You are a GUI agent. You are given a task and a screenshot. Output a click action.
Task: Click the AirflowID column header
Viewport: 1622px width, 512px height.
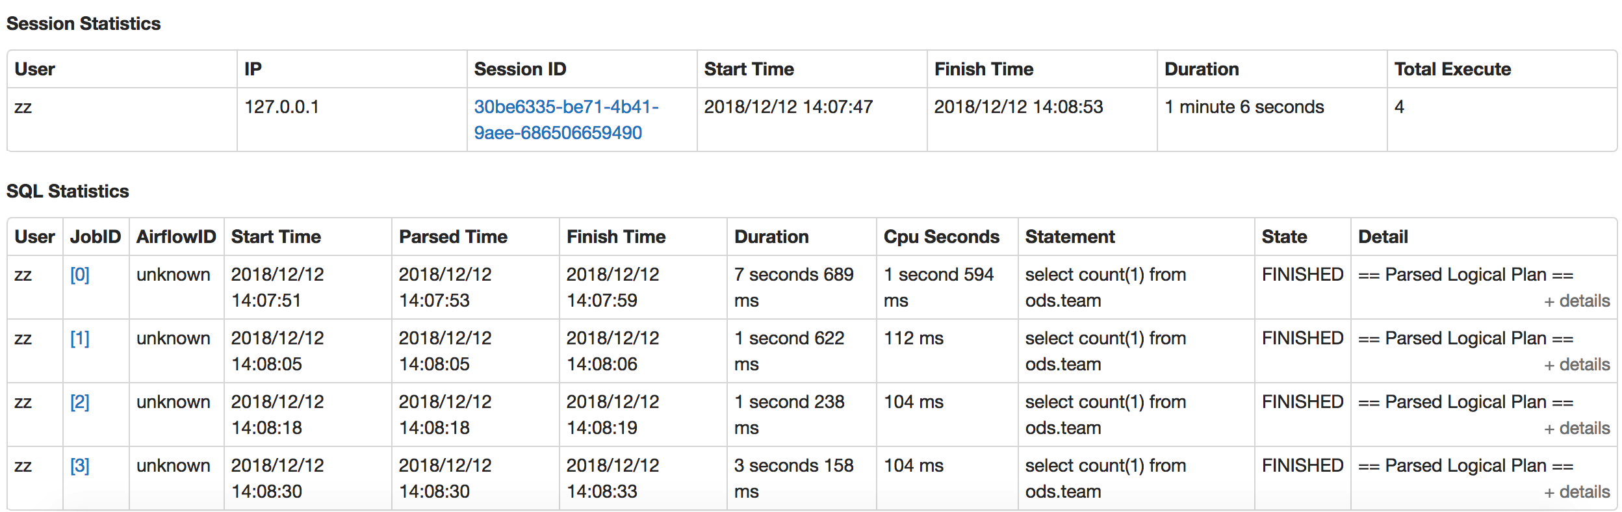176,237
